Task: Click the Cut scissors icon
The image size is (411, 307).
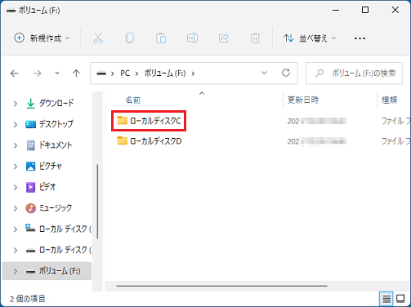Action: (x=98, y=38)
